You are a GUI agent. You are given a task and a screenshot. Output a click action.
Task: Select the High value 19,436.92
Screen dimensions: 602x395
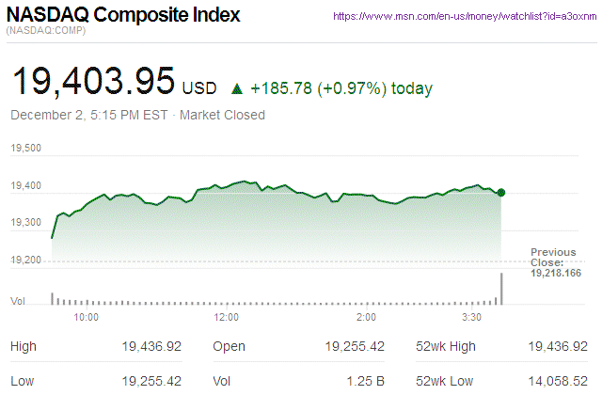tap(151, 347)
